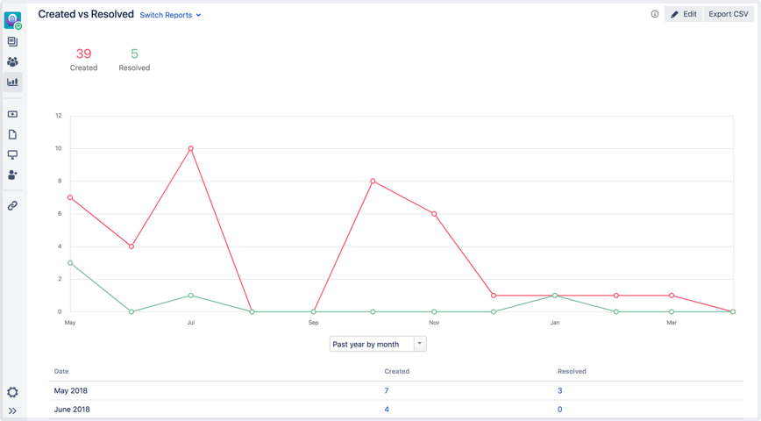Open Project settings gear icon
This screenshot has height=421, width=761.
click(x=12, y=392)
